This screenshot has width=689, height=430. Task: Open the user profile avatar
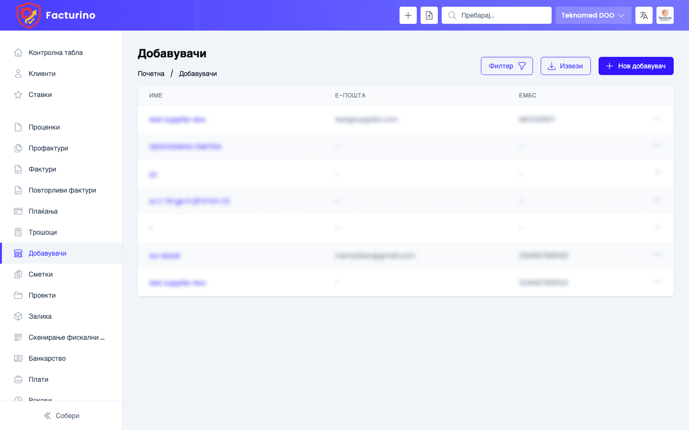point(665,15)
